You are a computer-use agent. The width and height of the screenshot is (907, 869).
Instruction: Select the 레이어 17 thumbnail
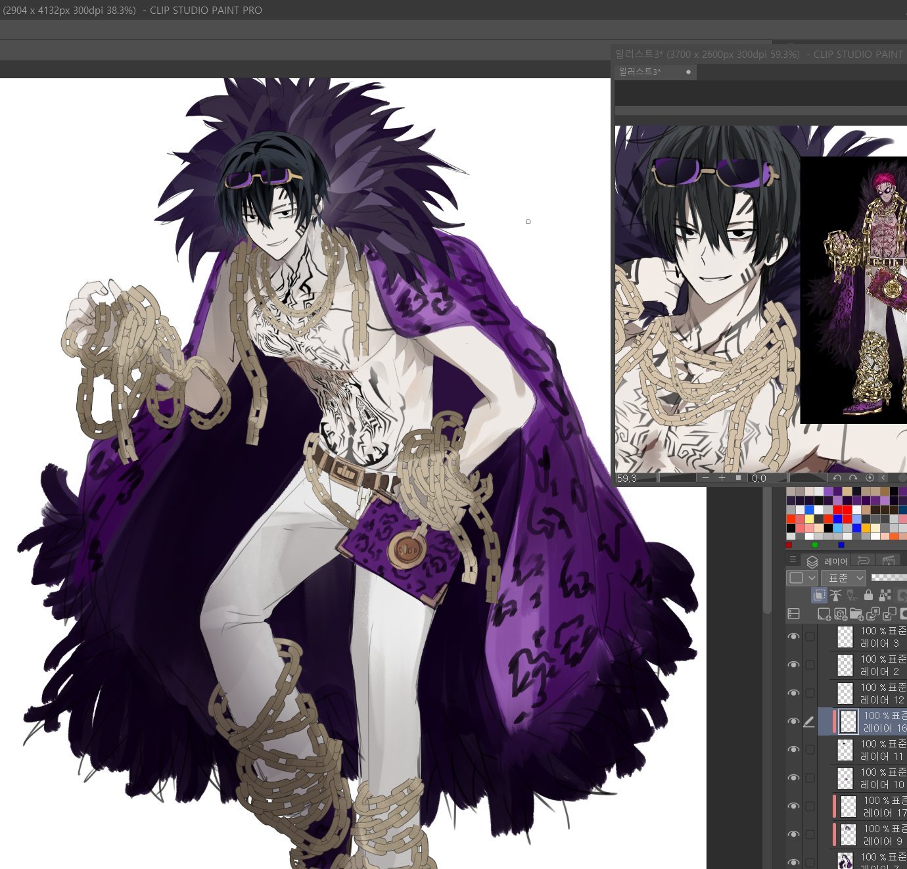849,806
